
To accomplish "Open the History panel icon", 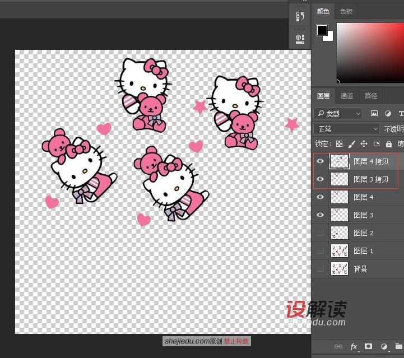I will coord(300,17).
